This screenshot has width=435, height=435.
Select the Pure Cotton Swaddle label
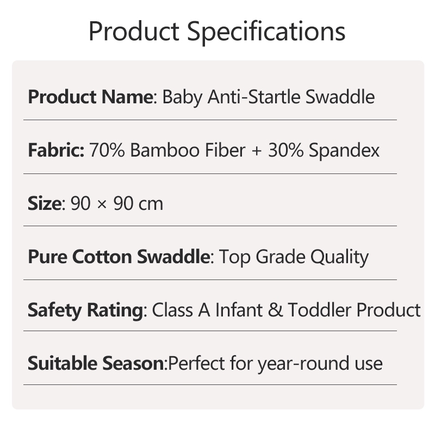pyautogui.click(x=119, y=257)
